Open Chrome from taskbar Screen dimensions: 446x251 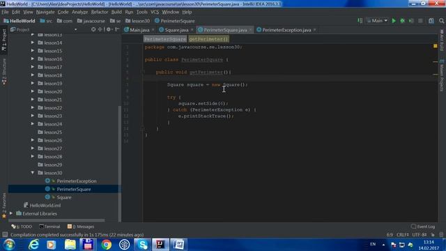(106, 245)
